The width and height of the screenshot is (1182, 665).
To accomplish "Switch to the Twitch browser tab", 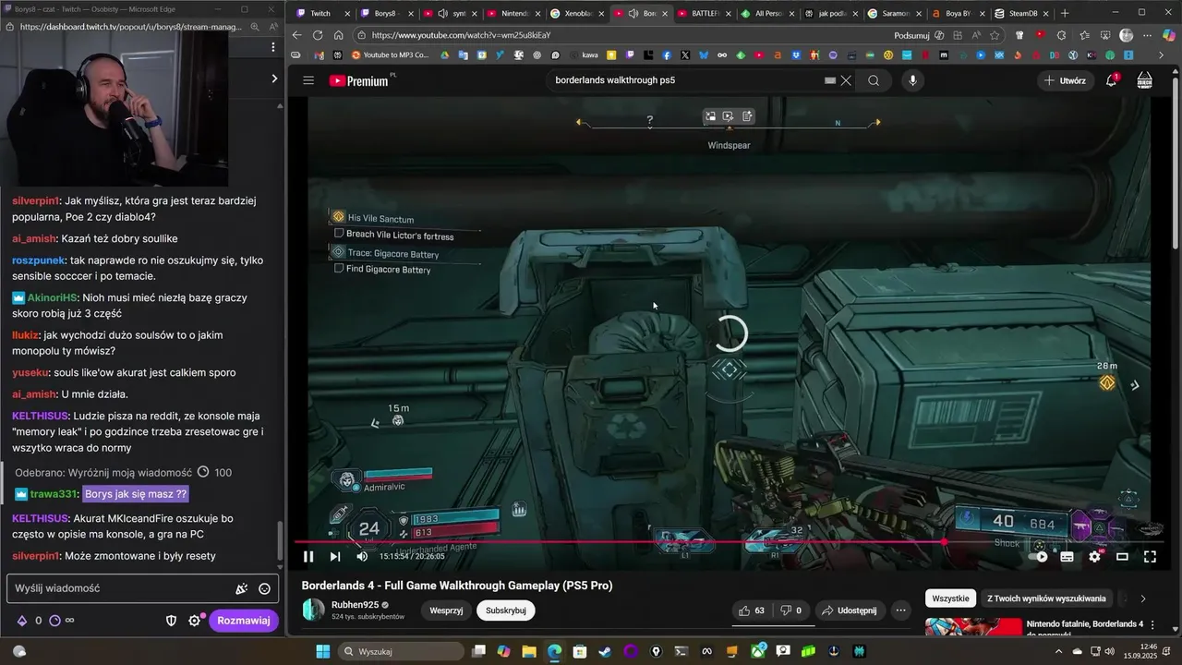I will coord(320,13).
